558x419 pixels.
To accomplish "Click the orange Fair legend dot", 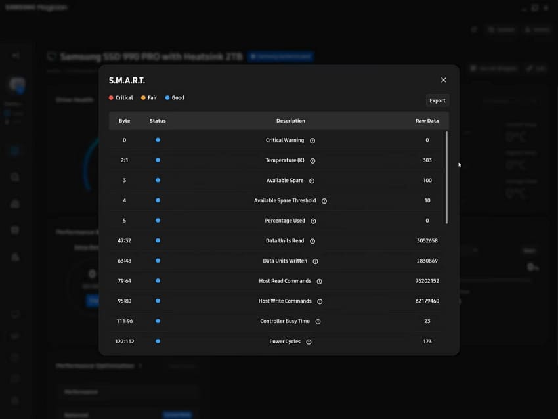I will (143, 98).
